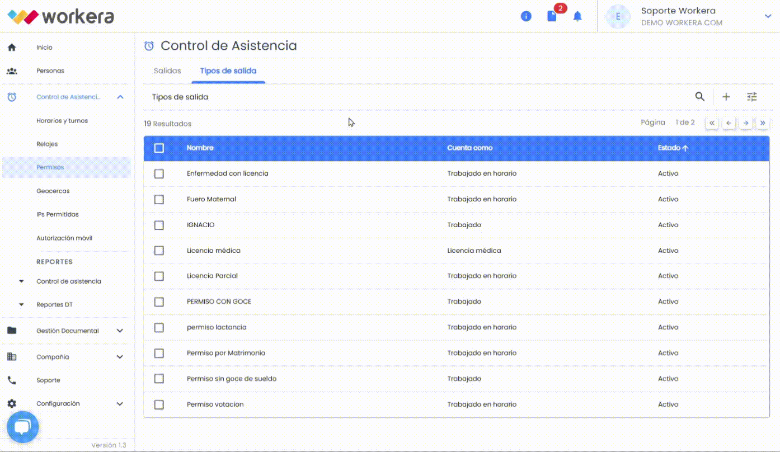
Task: Go to previous page of results
Action: pos(729,123)
